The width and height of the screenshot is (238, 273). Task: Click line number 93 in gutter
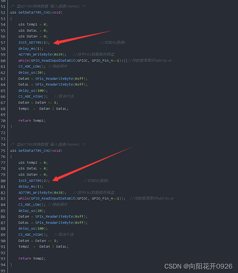[3, 259]
